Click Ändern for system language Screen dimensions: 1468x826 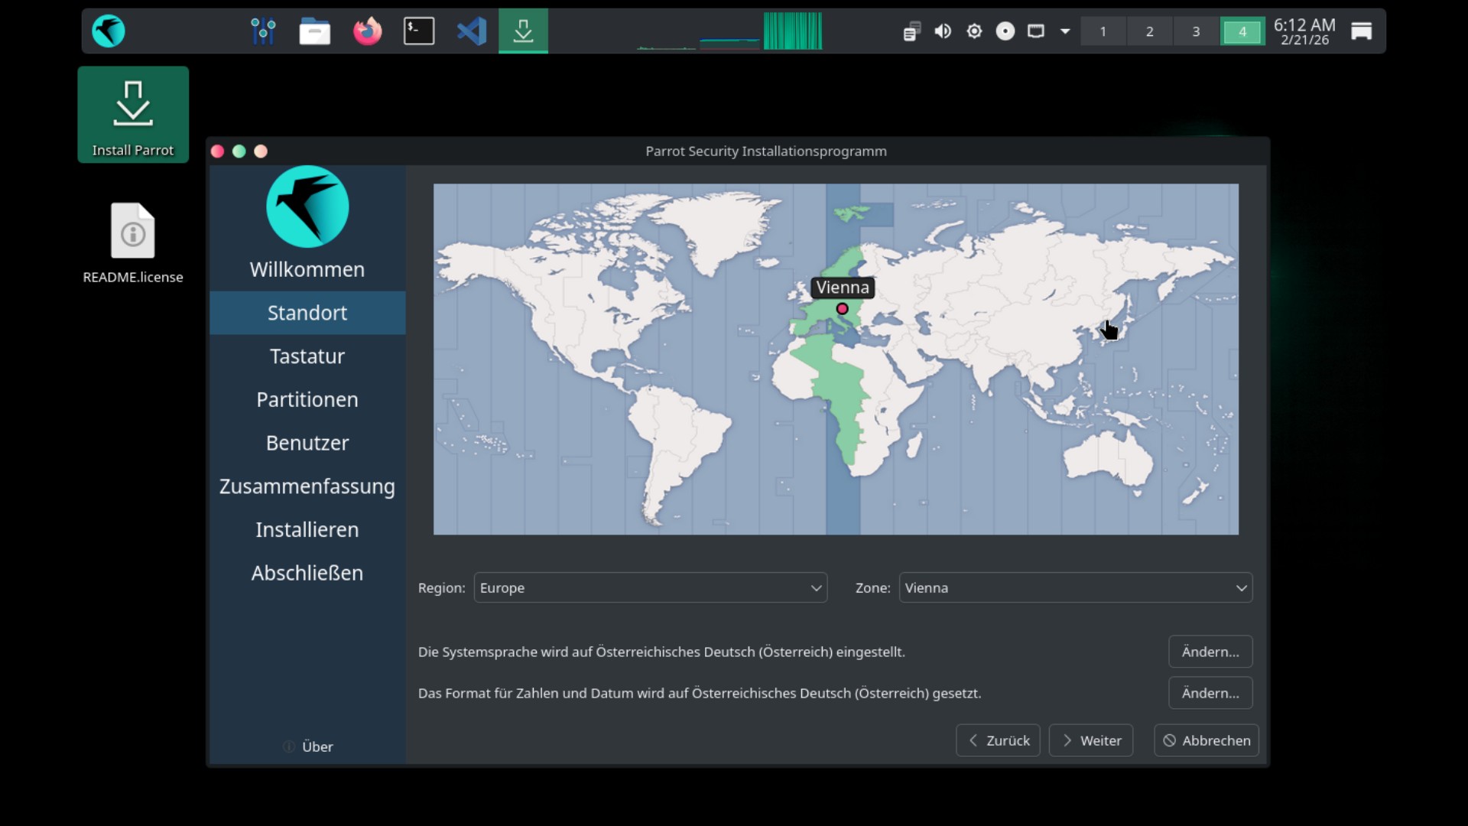(1210, 652)
